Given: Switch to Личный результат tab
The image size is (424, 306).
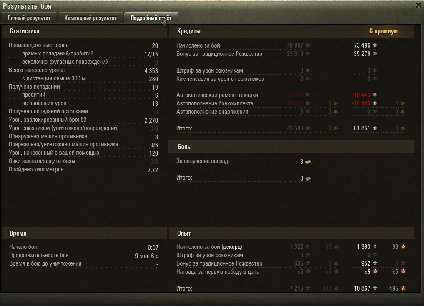Looking at the screenshot, I should pyautogui.click(x=29, y=18).
